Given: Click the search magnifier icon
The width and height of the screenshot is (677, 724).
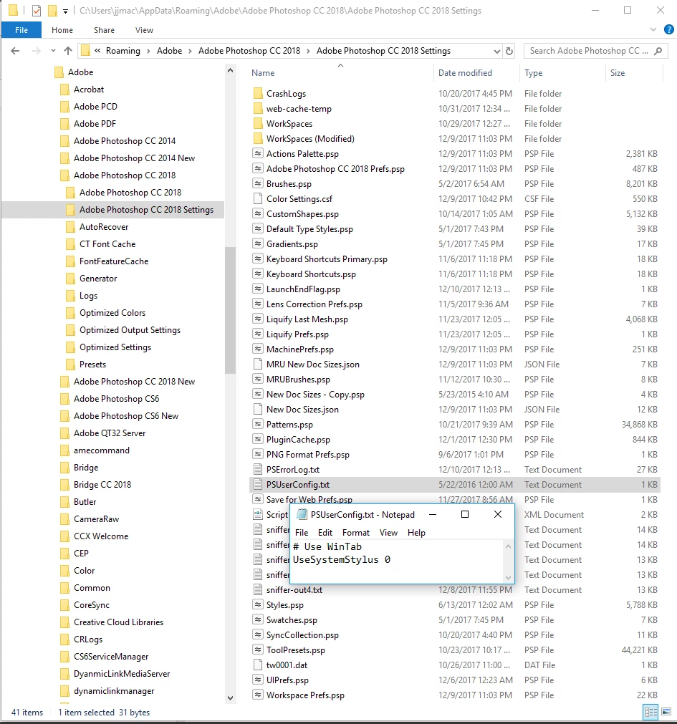Looking at the screenshot, I should click(658, 51).
